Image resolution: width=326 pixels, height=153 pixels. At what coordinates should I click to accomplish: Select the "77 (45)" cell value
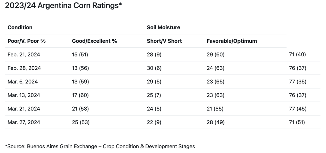coord(297,109)
